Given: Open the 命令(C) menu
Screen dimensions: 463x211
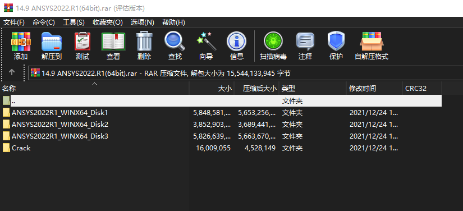Looking at the screenshot, I should (44, 22).
